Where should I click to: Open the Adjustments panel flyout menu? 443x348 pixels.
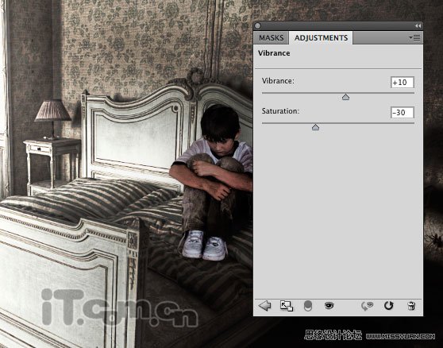(x=414, y=38)
